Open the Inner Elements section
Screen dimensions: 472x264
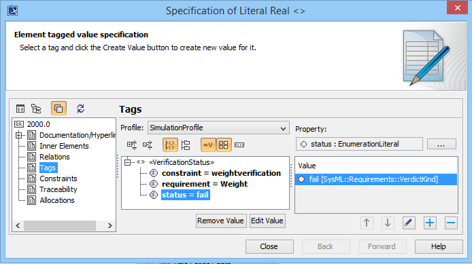(64, 146)
